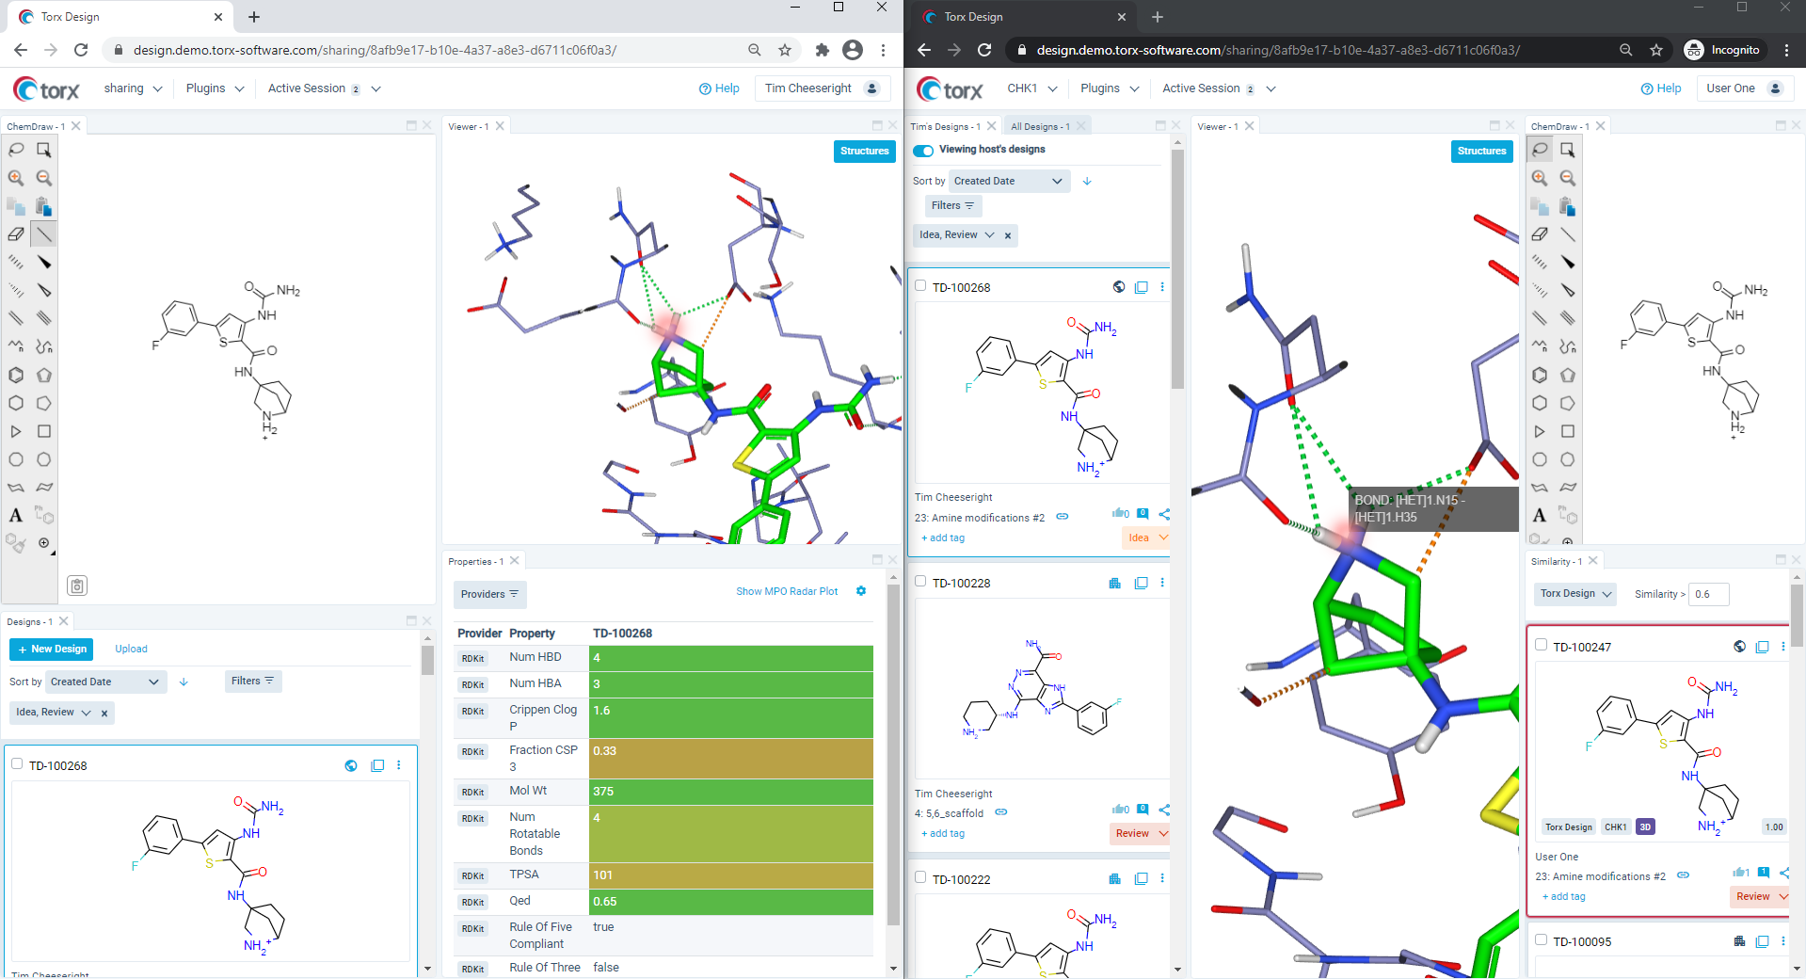Remove the Idea, Review filter in Tim's Designs panel
1806x979 pixels.
(x=1008, y=236)
